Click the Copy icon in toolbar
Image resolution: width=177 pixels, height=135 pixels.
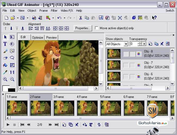point(87,18)
